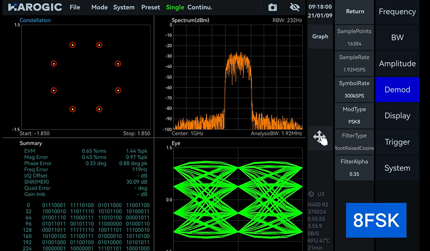
Task: Change SampleRate 1.92MSPS setting
Action: pyautogui.click(x=355, y=64)
